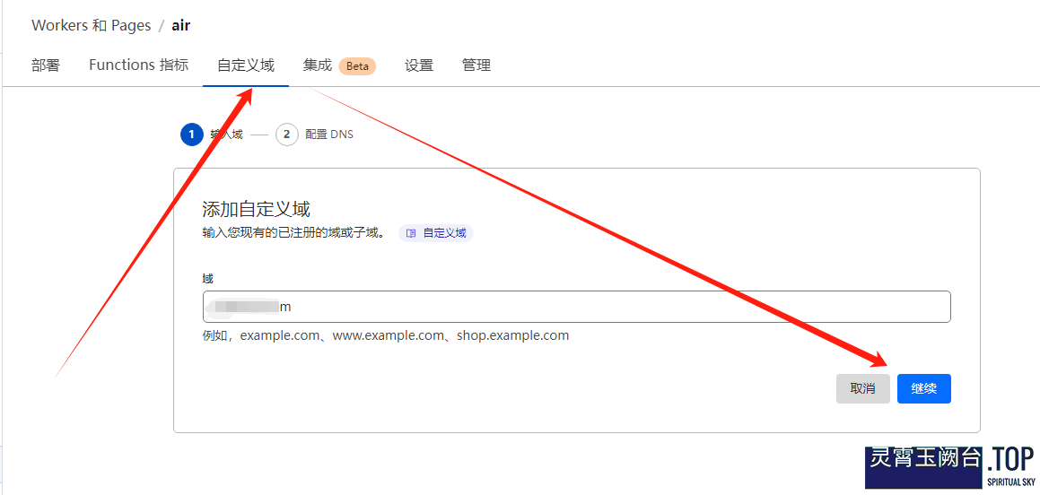Image resolution: width=1040 pixels, height=495 pixels.
Task: Click the book icon beside 自定义域 docs link
Action: tap(411, 233)
